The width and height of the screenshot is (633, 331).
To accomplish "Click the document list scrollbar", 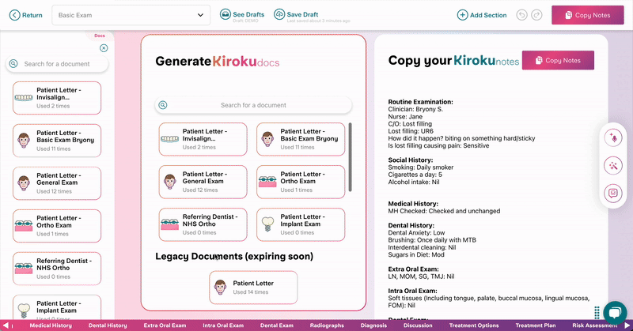I will pyautogui.click(x=350, y=157).
